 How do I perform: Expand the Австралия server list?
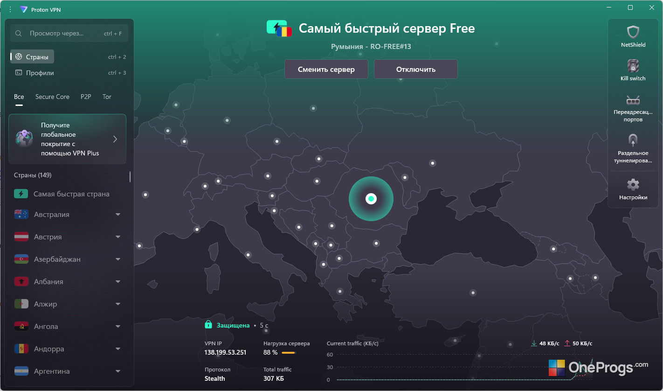(x=118, y=215)
